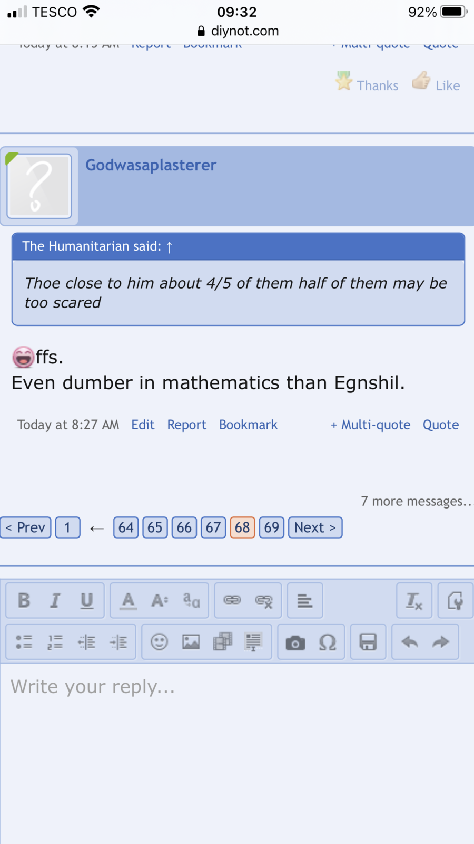This screenshot has height=844, width=474.
Task: Remove link using unlink icon
Action: click(x=264, y=600)
